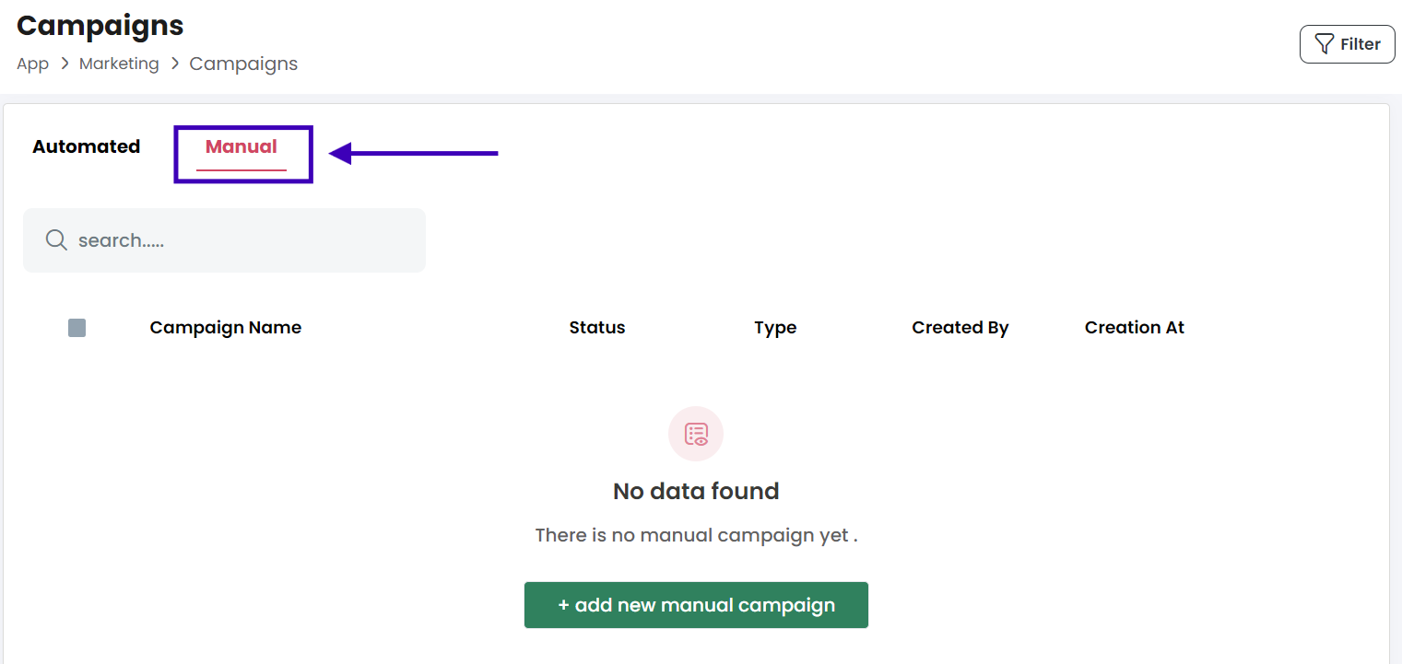Switch to the Automated tab
The image size is (1402, 664).
87,146
